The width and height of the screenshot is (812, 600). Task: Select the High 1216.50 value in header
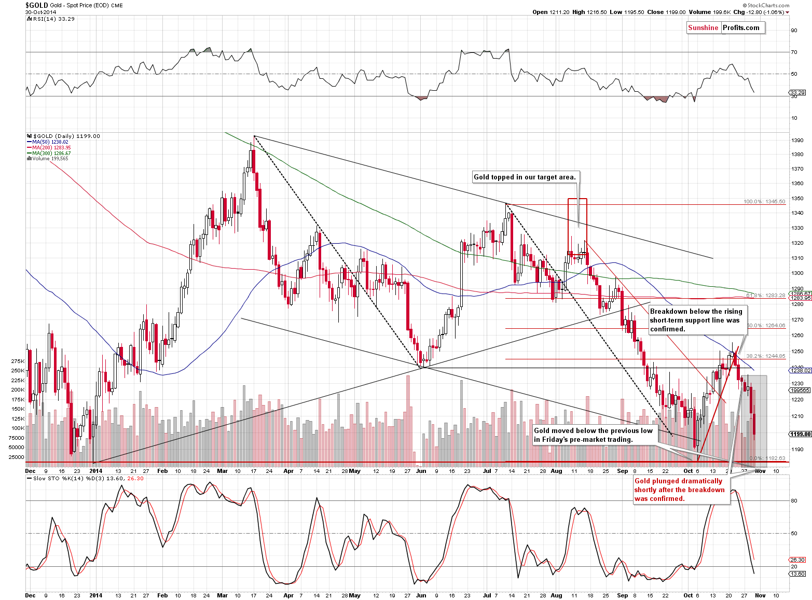(x=589, y=12)
